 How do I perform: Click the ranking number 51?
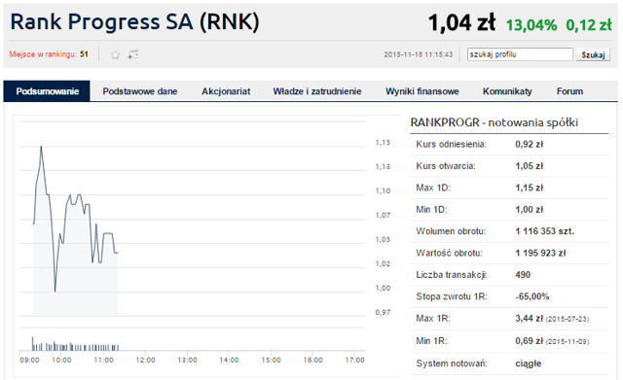point(84,54)
